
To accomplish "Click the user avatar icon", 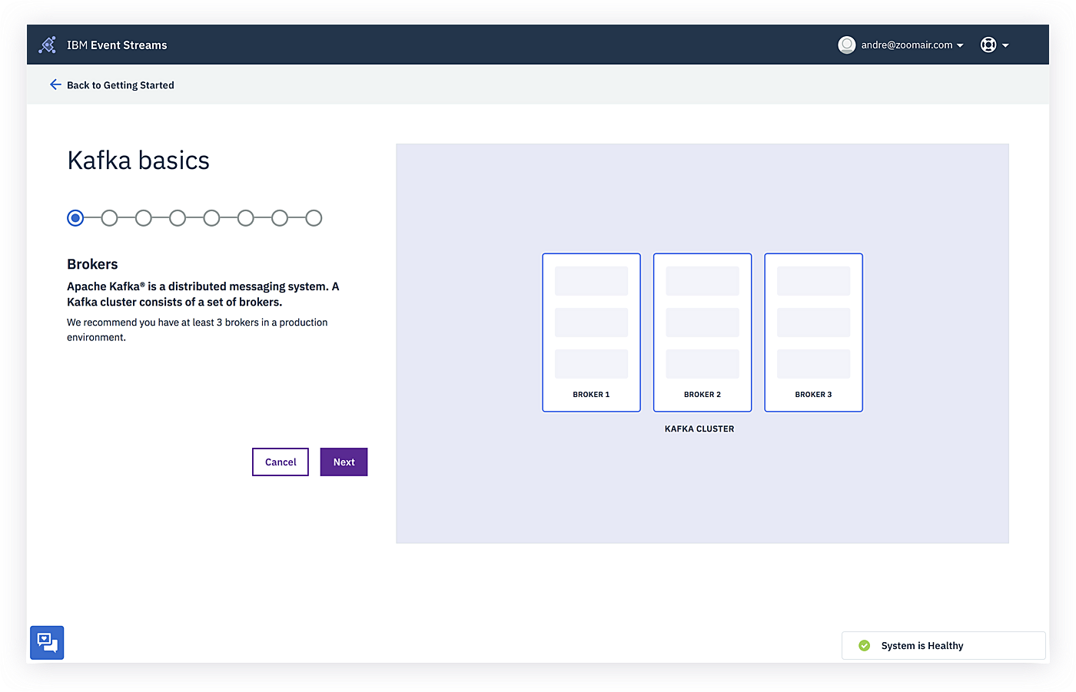I will tap(847, 45).
